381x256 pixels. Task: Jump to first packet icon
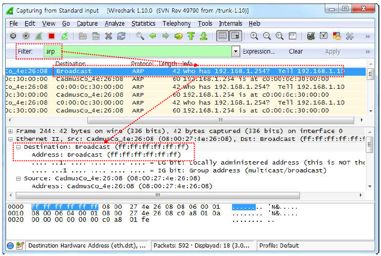[191, 36]
